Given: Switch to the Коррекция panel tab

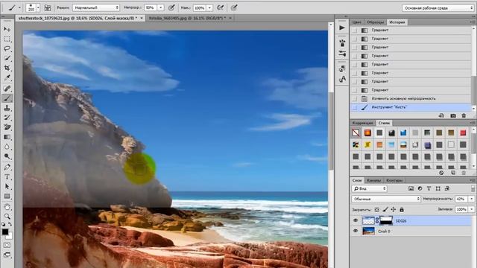Looking at the screenshot, I should 363,123.
